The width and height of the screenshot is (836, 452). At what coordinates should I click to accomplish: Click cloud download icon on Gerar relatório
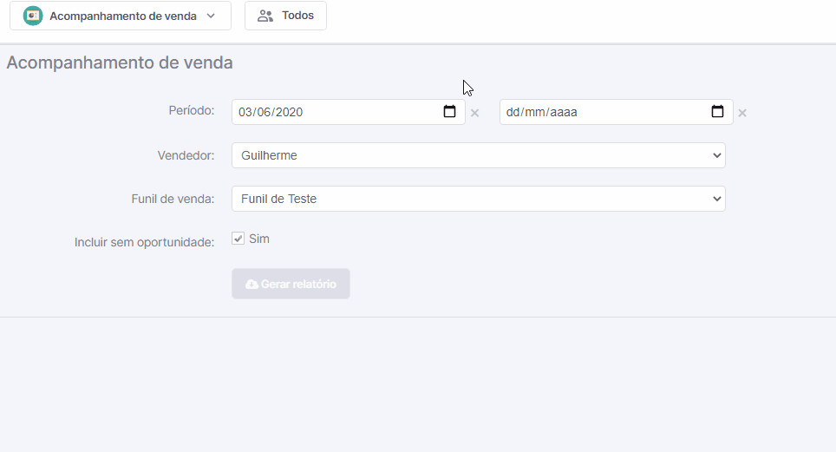coord(251,284)
